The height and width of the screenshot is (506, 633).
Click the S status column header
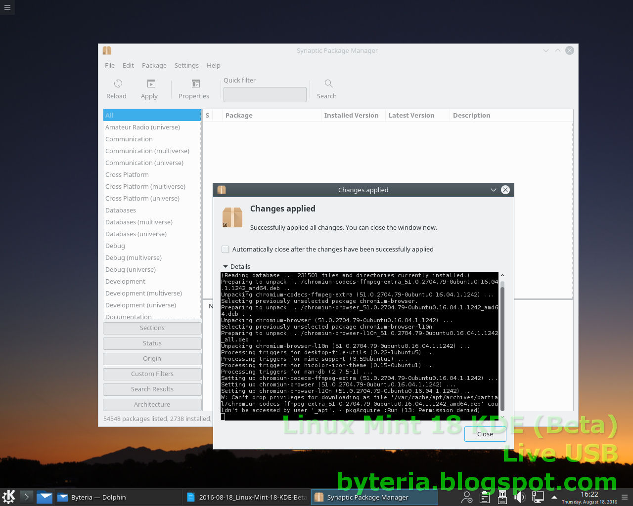click(208, 115)
